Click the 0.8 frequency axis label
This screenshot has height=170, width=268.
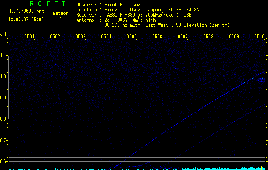coord(3,119)
